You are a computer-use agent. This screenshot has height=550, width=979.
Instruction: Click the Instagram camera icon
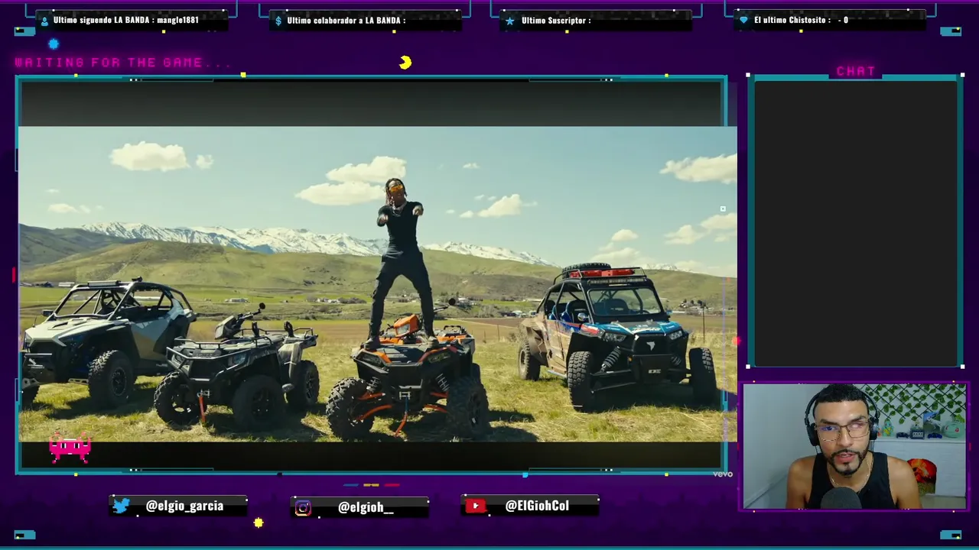tap(303, 508)
